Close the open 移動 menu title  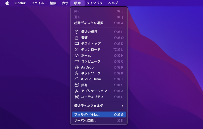coord(77,3)
